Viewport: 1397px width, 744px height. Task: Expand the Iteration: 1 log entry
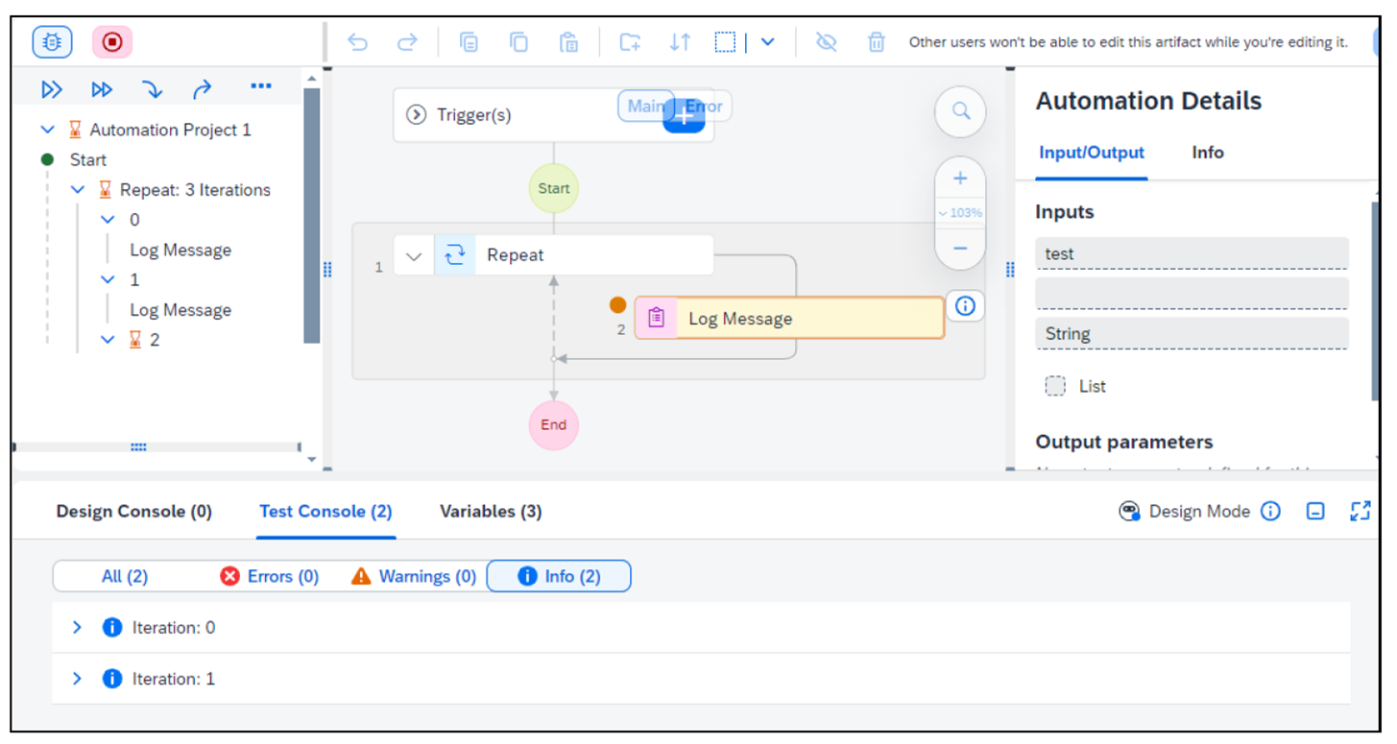point(78,679)
